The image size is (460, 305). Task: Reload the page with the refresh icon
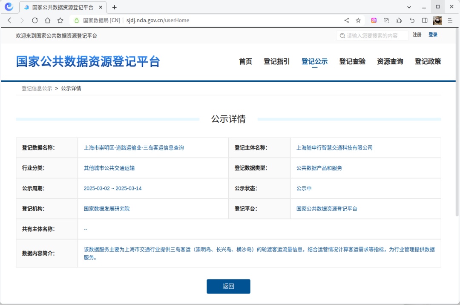[34, 20]
